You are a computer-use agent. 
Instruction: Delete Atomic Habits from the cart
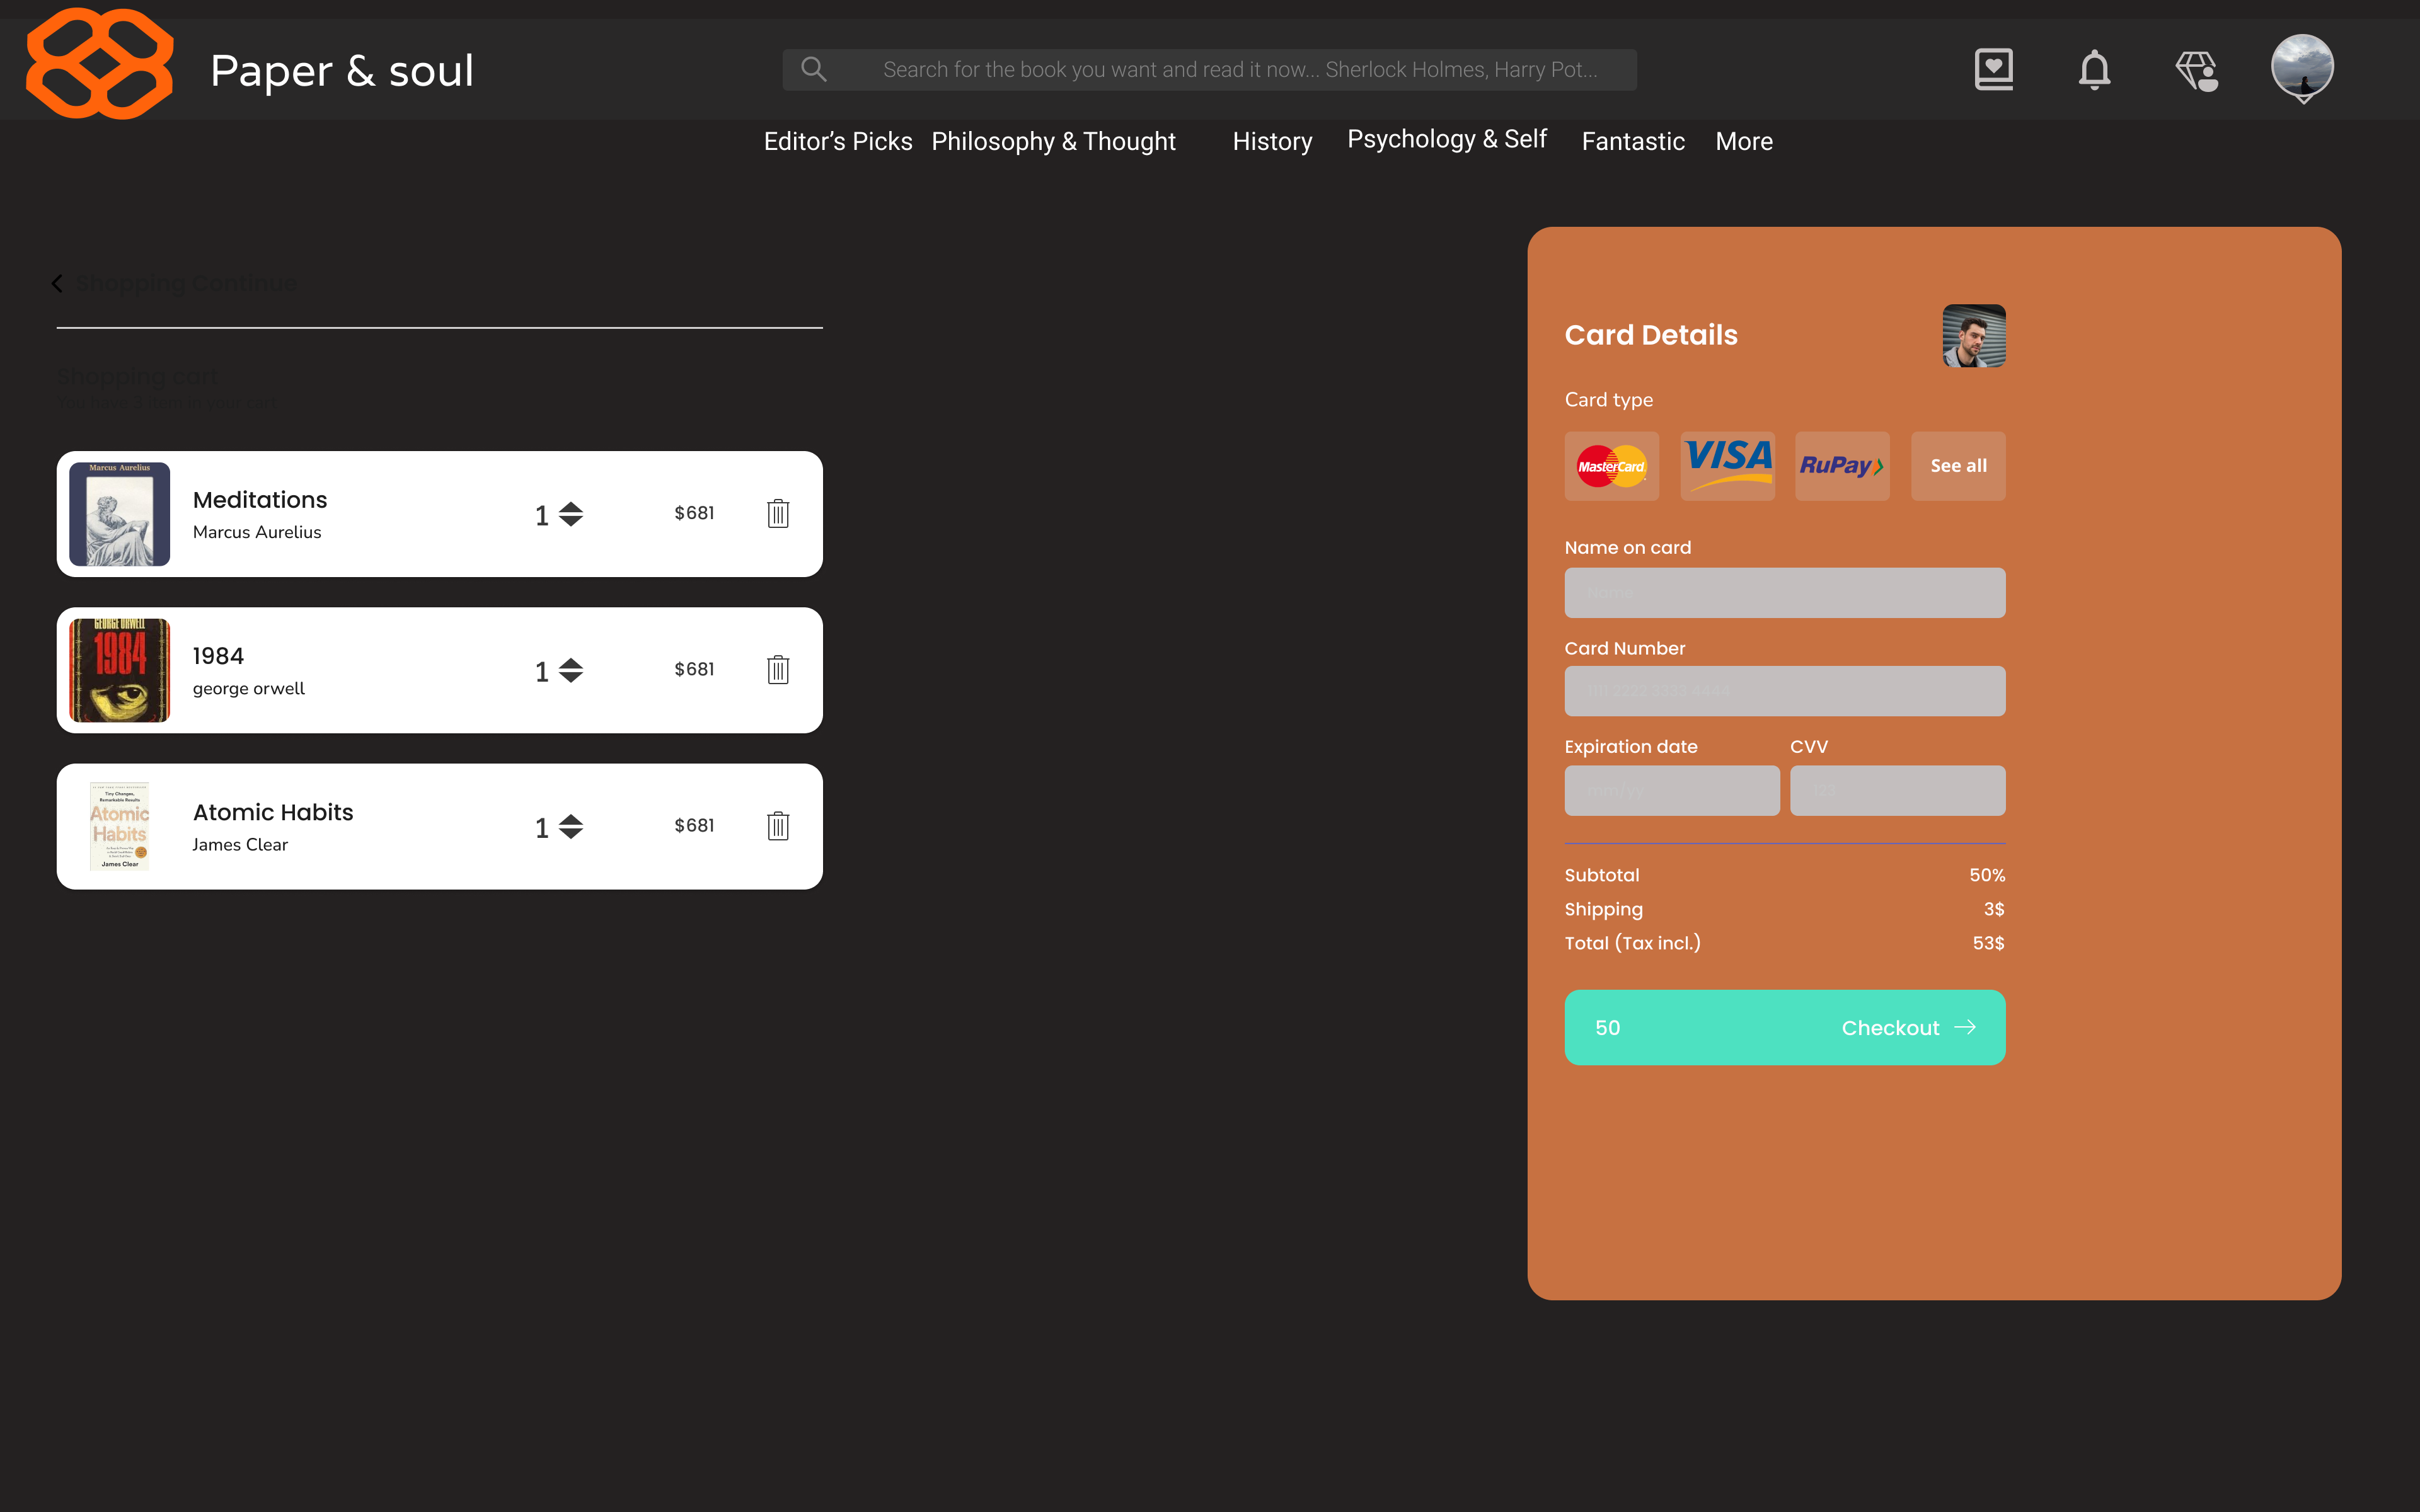[x=778, y=826]
